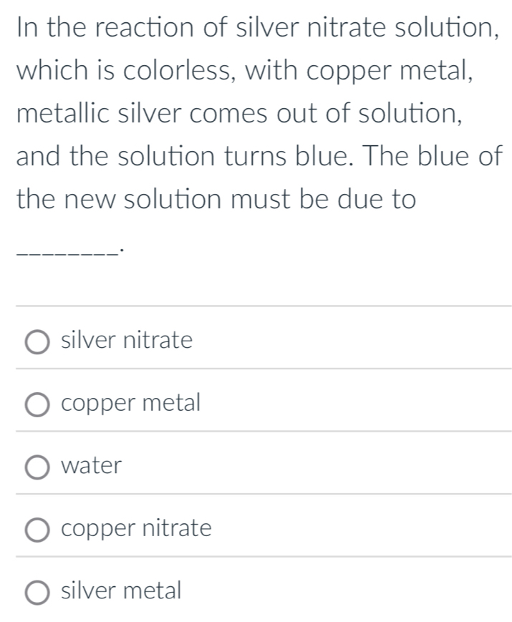Click the copper nitrate answer label
Image resolution: width=512 pixels, height=622 pixels.
coord(136,530)
